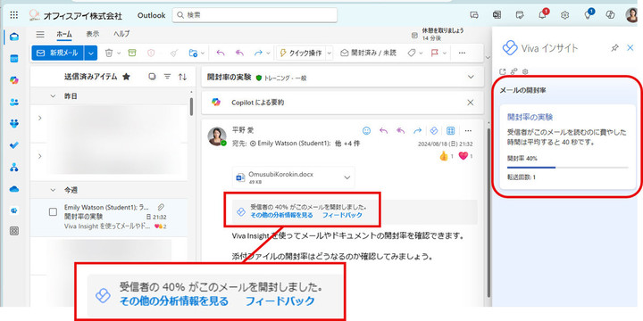
Task: Close the Copilot による要約 card
Action: coord(471,103)
